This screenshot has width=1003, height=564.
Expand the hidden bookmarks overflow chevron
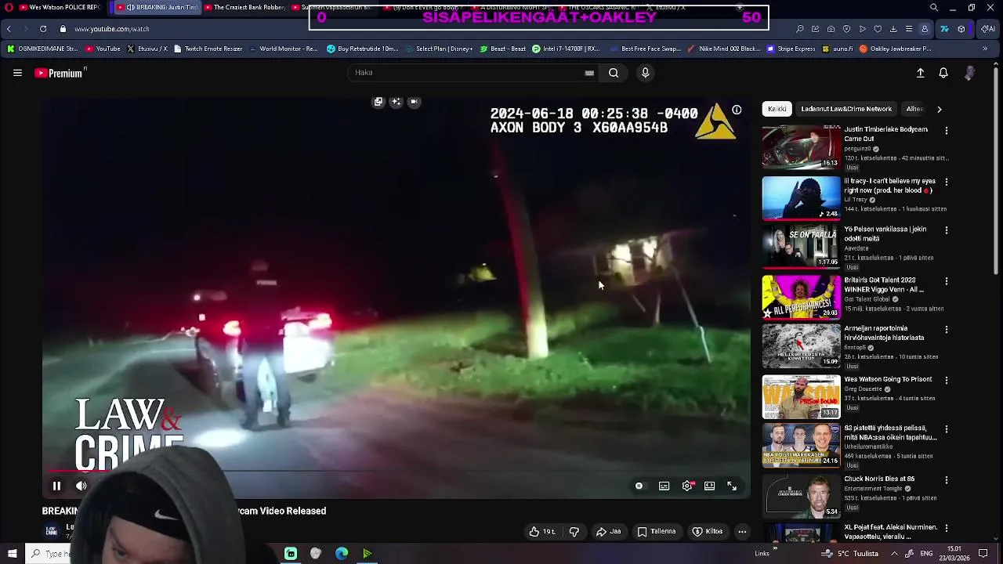tap(985, 49)
